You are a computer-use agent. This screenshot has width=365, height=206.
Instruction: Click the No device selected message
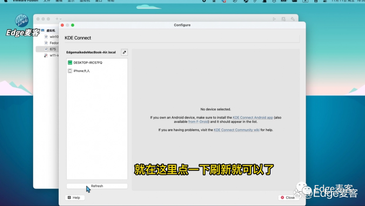click(x=216, y=109)
